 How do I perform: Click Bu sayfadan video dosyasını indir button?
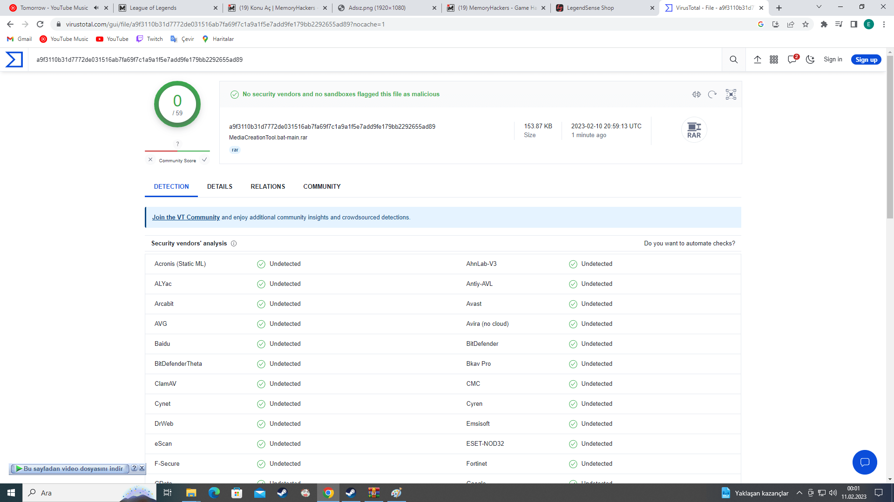pyautogui.click(x=69, y=469)
